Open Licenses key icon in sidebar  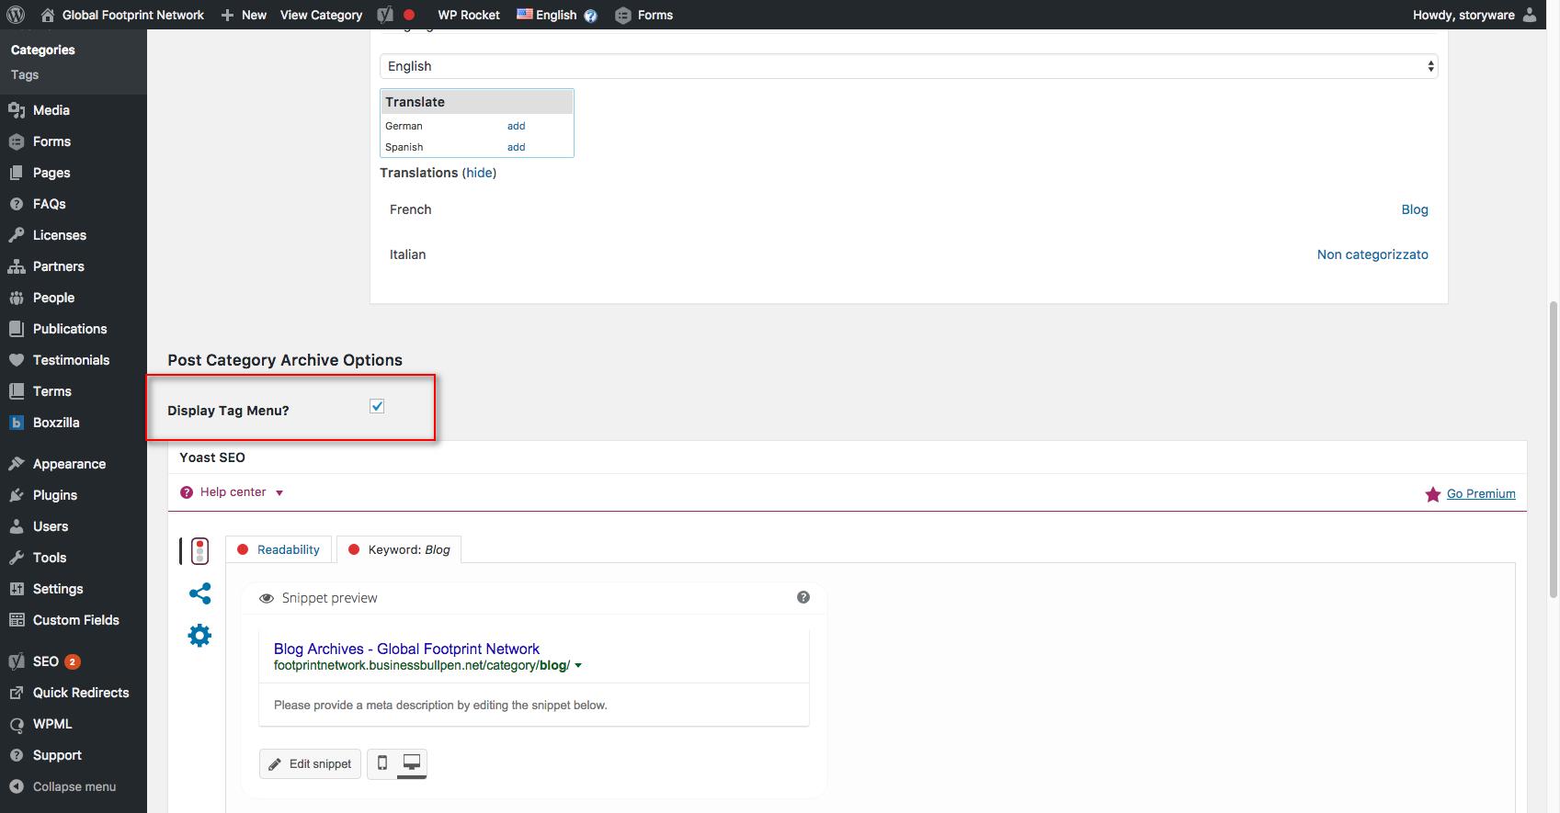click(17, 235)
